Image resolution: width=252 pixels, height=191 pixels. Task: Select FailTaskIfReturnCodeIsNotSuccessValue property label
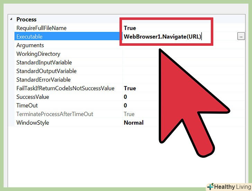click(x=65, y=88)
